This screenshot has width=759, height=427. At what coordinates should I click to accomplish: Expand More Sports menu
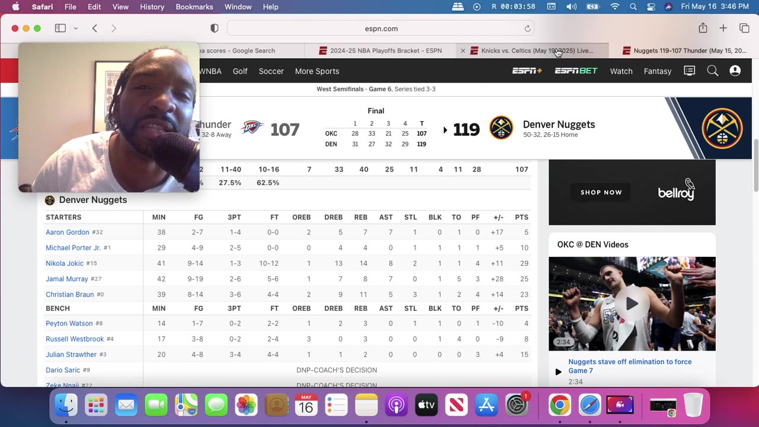317,71
